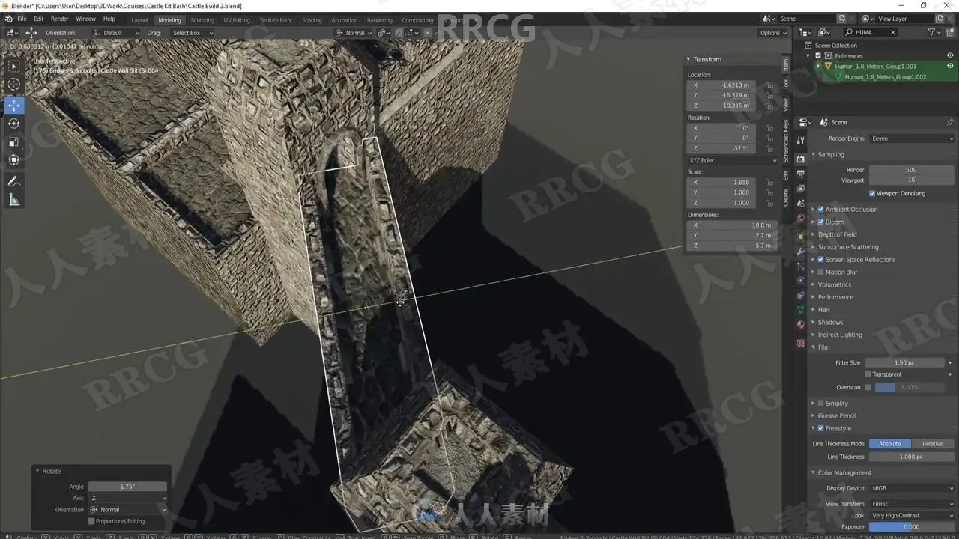Select the Cursor tool

[14, 85]
